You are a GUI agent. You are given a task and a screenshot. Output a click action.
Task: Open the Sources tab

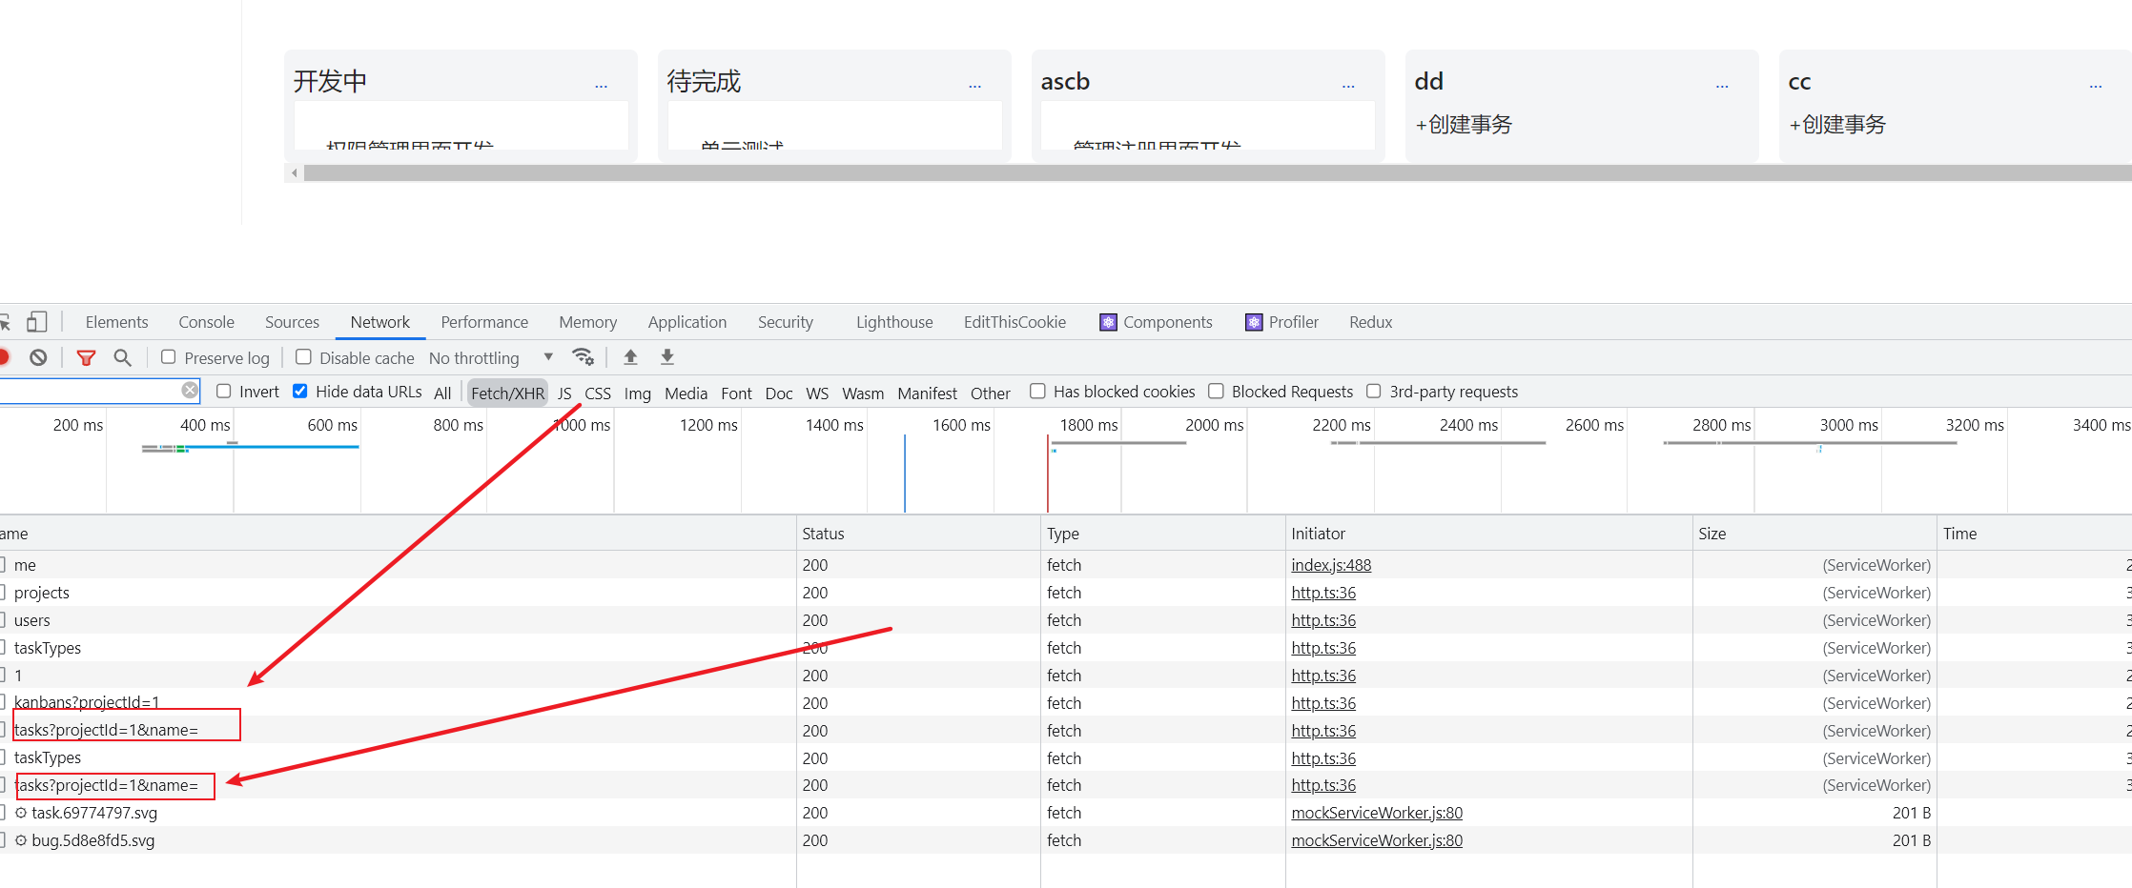pos(292,322)
